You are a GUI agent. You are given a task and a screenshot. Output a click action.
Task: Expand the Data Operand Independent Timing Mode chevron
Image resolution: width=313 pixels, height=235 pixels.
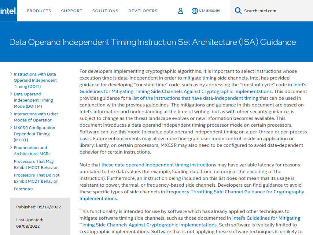pyautogui.click(x=11, y=94)
